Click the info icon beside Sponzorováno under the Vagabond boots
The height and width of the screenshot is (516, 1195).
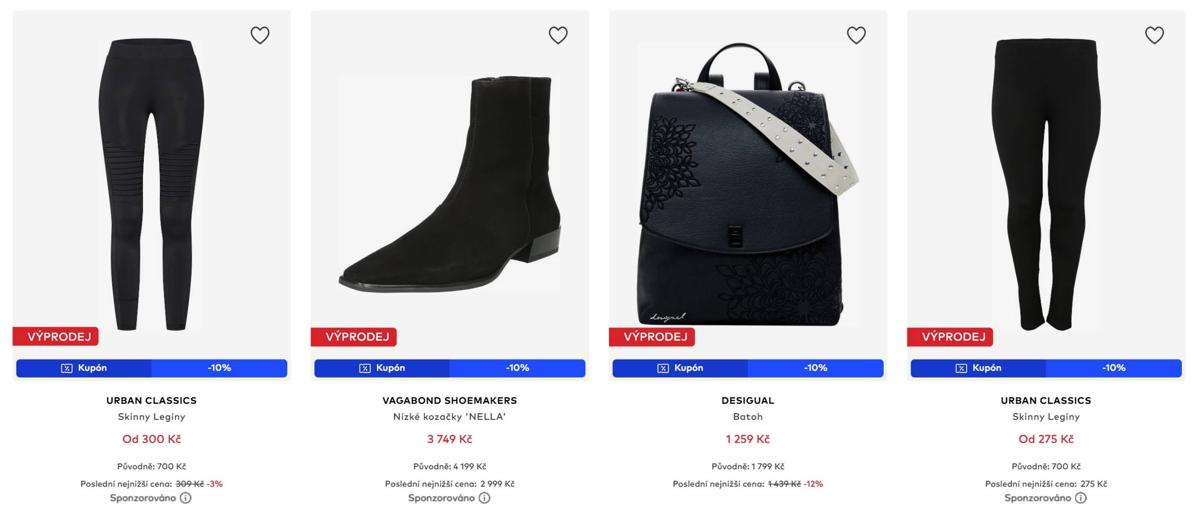point(484,498)
